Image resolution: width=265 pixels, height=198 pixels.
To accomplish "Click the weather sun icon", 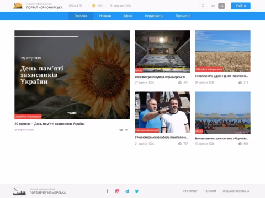I will tap(93, 6).
